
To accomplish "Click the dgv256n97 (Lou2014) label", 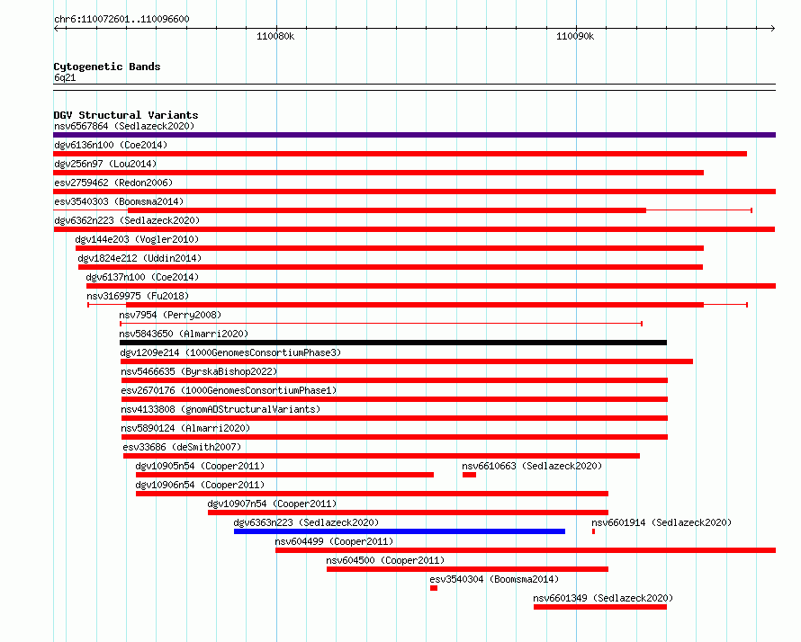I will pyautogui.click(x=105, y=164).
